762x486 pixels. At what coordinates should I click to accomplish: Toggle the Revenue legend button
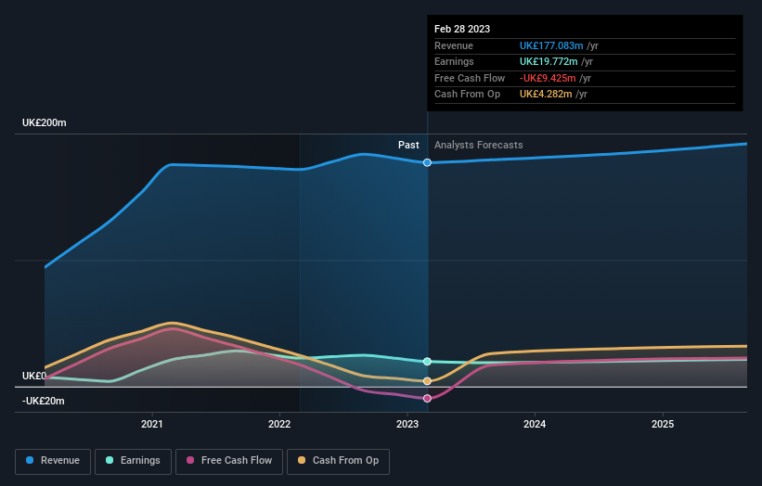[53, 461]
